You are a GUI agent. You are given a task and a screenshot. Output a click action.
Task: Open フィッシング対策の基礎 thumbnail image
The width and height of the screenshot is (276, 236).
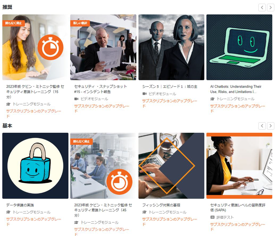coord(171,166)
